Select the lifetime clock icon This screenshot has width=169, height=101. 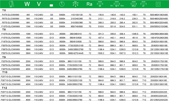point(62,4)
